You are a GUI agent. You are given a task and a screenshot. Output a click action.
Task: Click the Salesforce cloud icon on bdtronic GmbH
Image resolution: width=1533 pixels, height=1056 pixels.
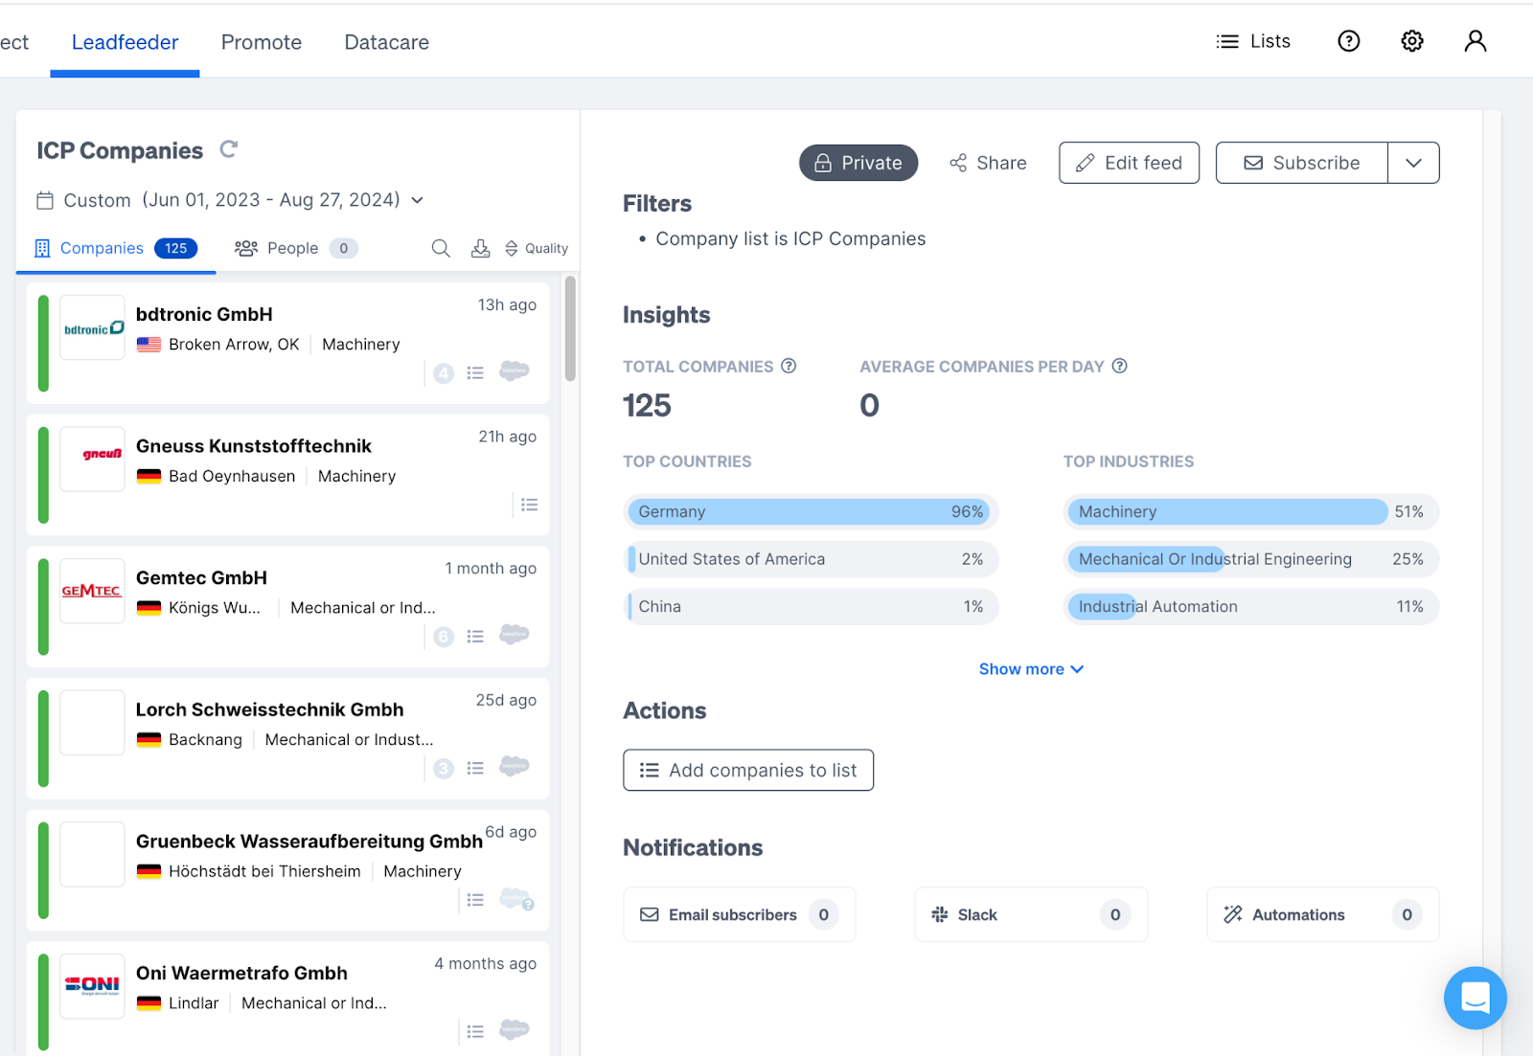515,371
